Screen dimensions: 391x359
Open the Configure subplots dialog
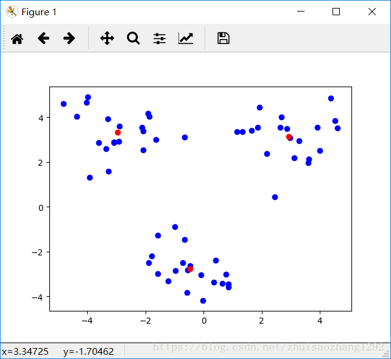[x=160, y=38]
